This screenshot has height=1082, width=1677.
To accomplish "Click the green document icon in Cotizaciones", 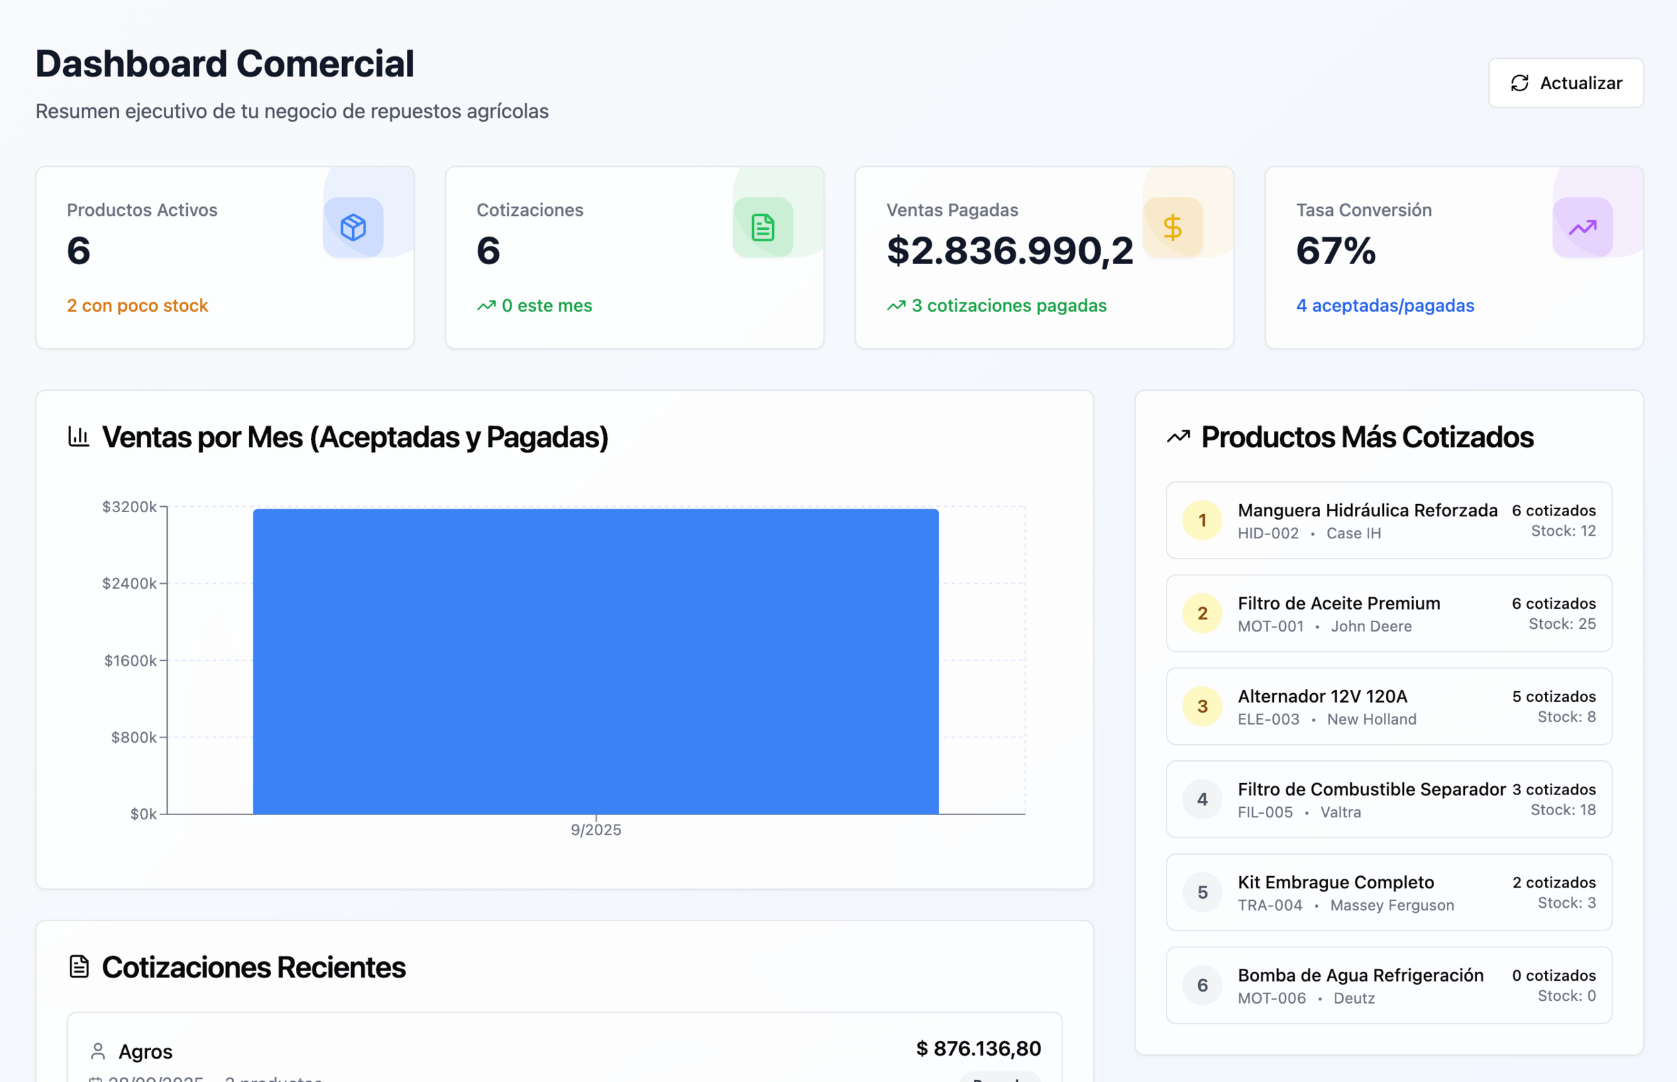I will pos(763,227).
